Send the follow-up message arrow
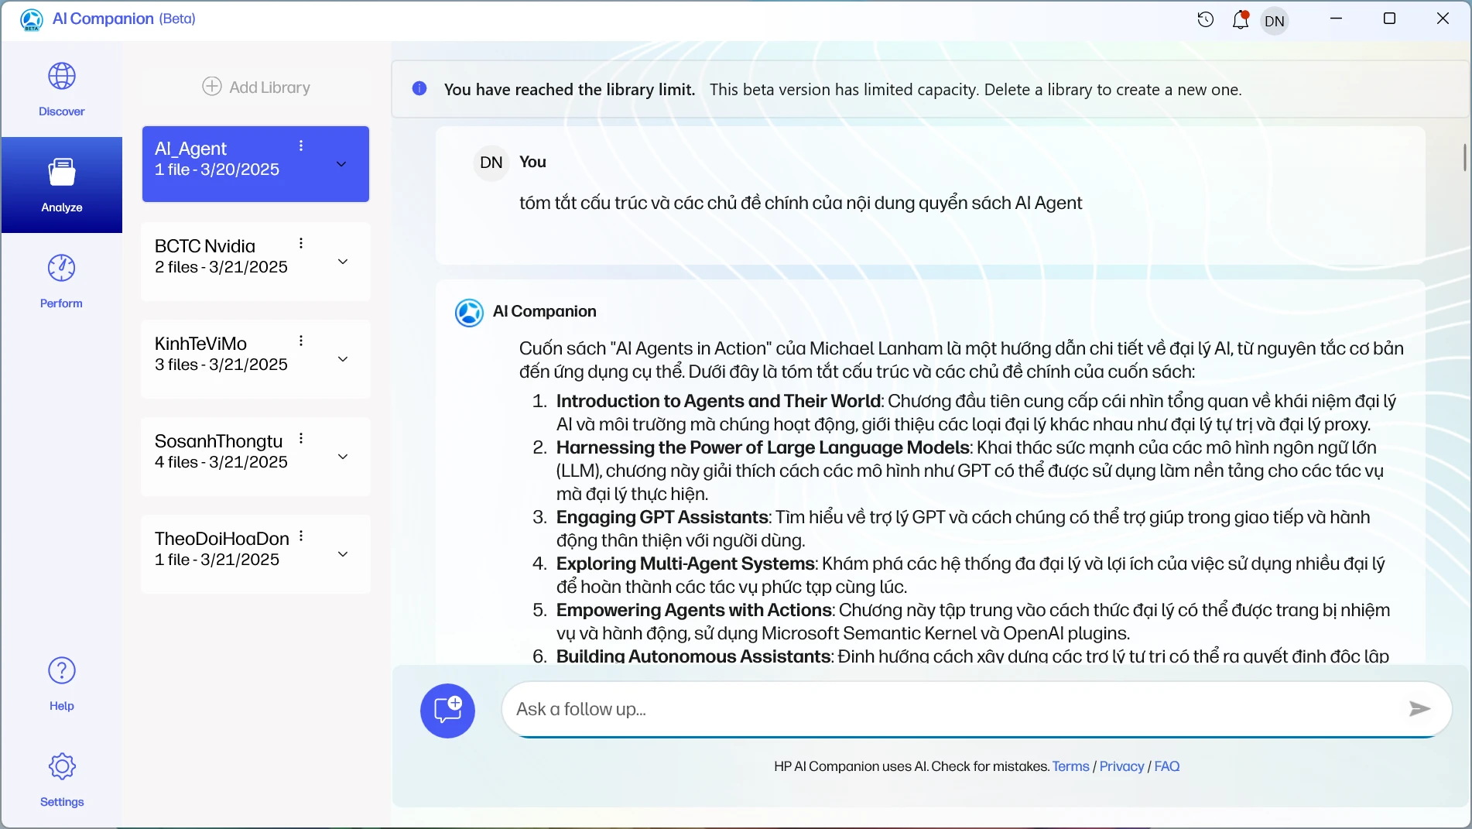 pyautogui.click(x=1419, y=709)
